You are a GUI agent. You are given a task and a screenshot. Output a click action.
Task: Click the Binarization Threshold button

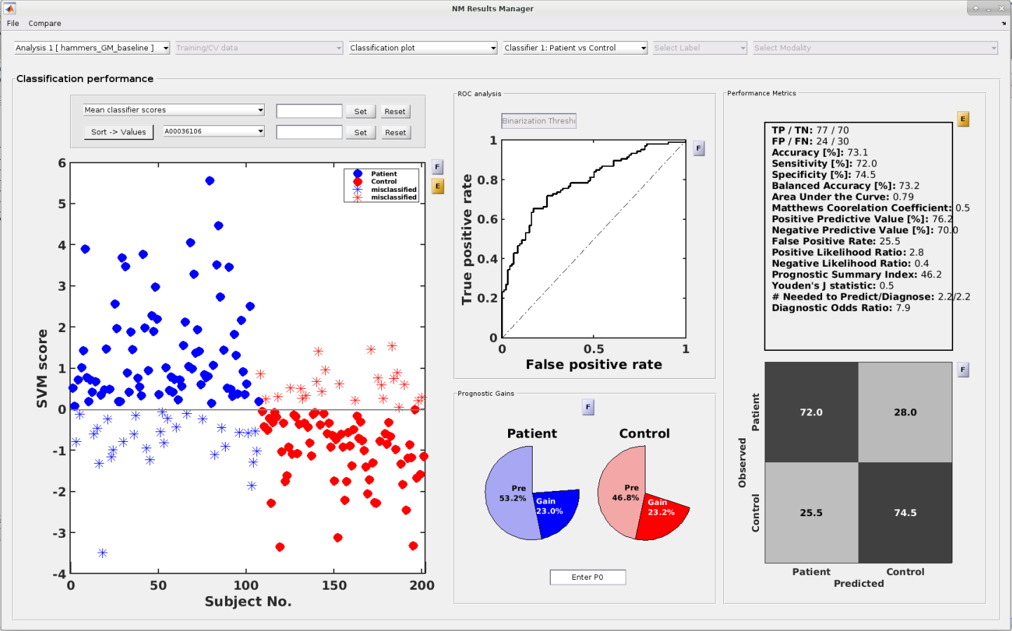538,120
